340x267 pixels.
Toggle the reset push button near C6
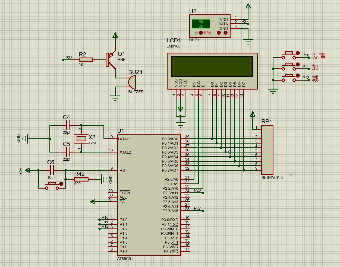[x=61, y=184]
